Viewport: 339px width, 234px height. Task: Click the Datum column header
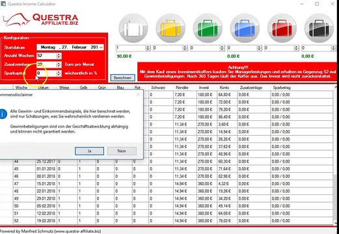tap(44, 88)
